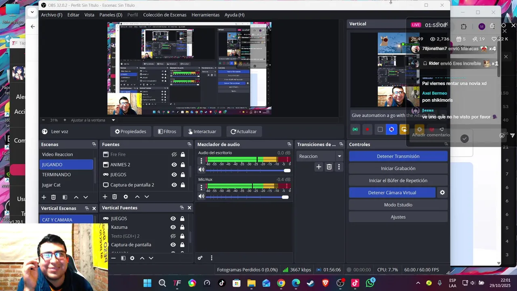Move selected scene down in Escenas
The width and height of the screenshot is (517, 291).
click(x=86, y=197)
